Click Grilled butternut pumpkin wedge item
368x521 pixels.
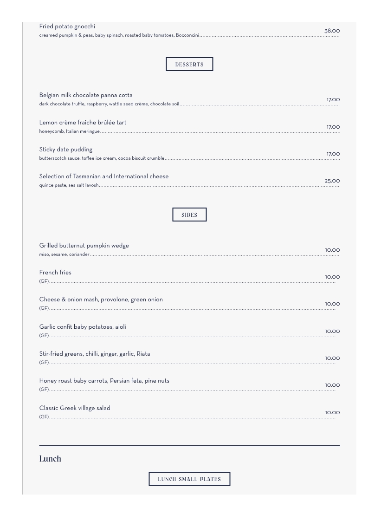pos(84,246)
